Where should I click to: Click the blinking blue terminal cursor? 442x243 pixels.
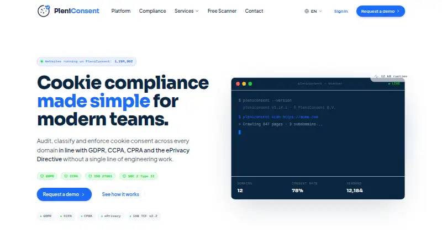click(240, 132)
